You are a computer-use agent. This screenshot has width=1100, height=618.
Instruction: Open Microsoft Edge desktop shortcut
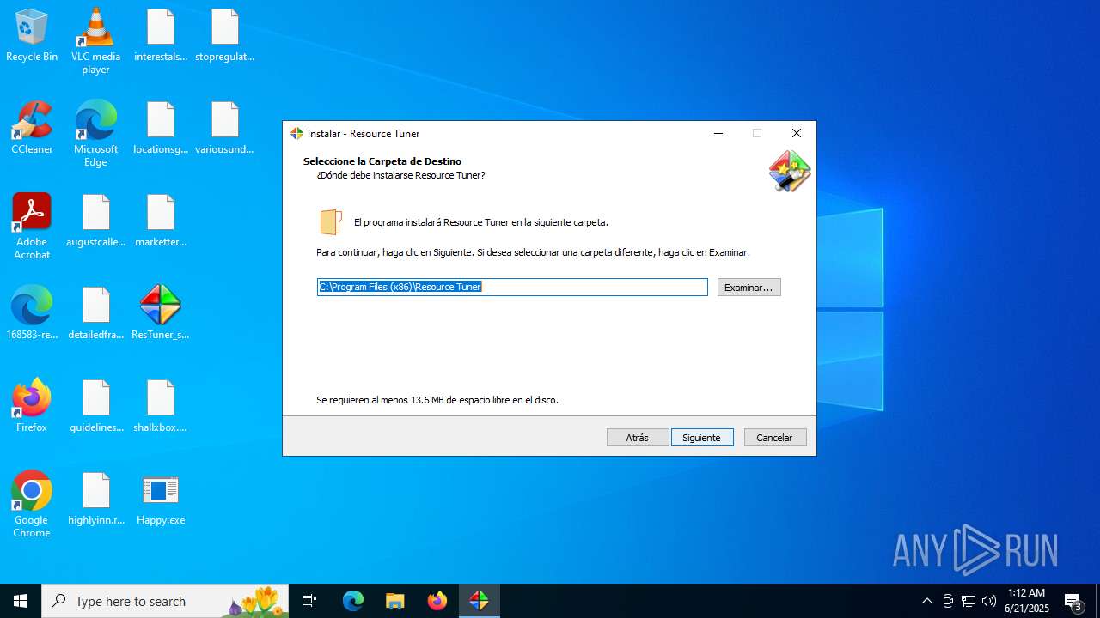[x=95, y=134]
